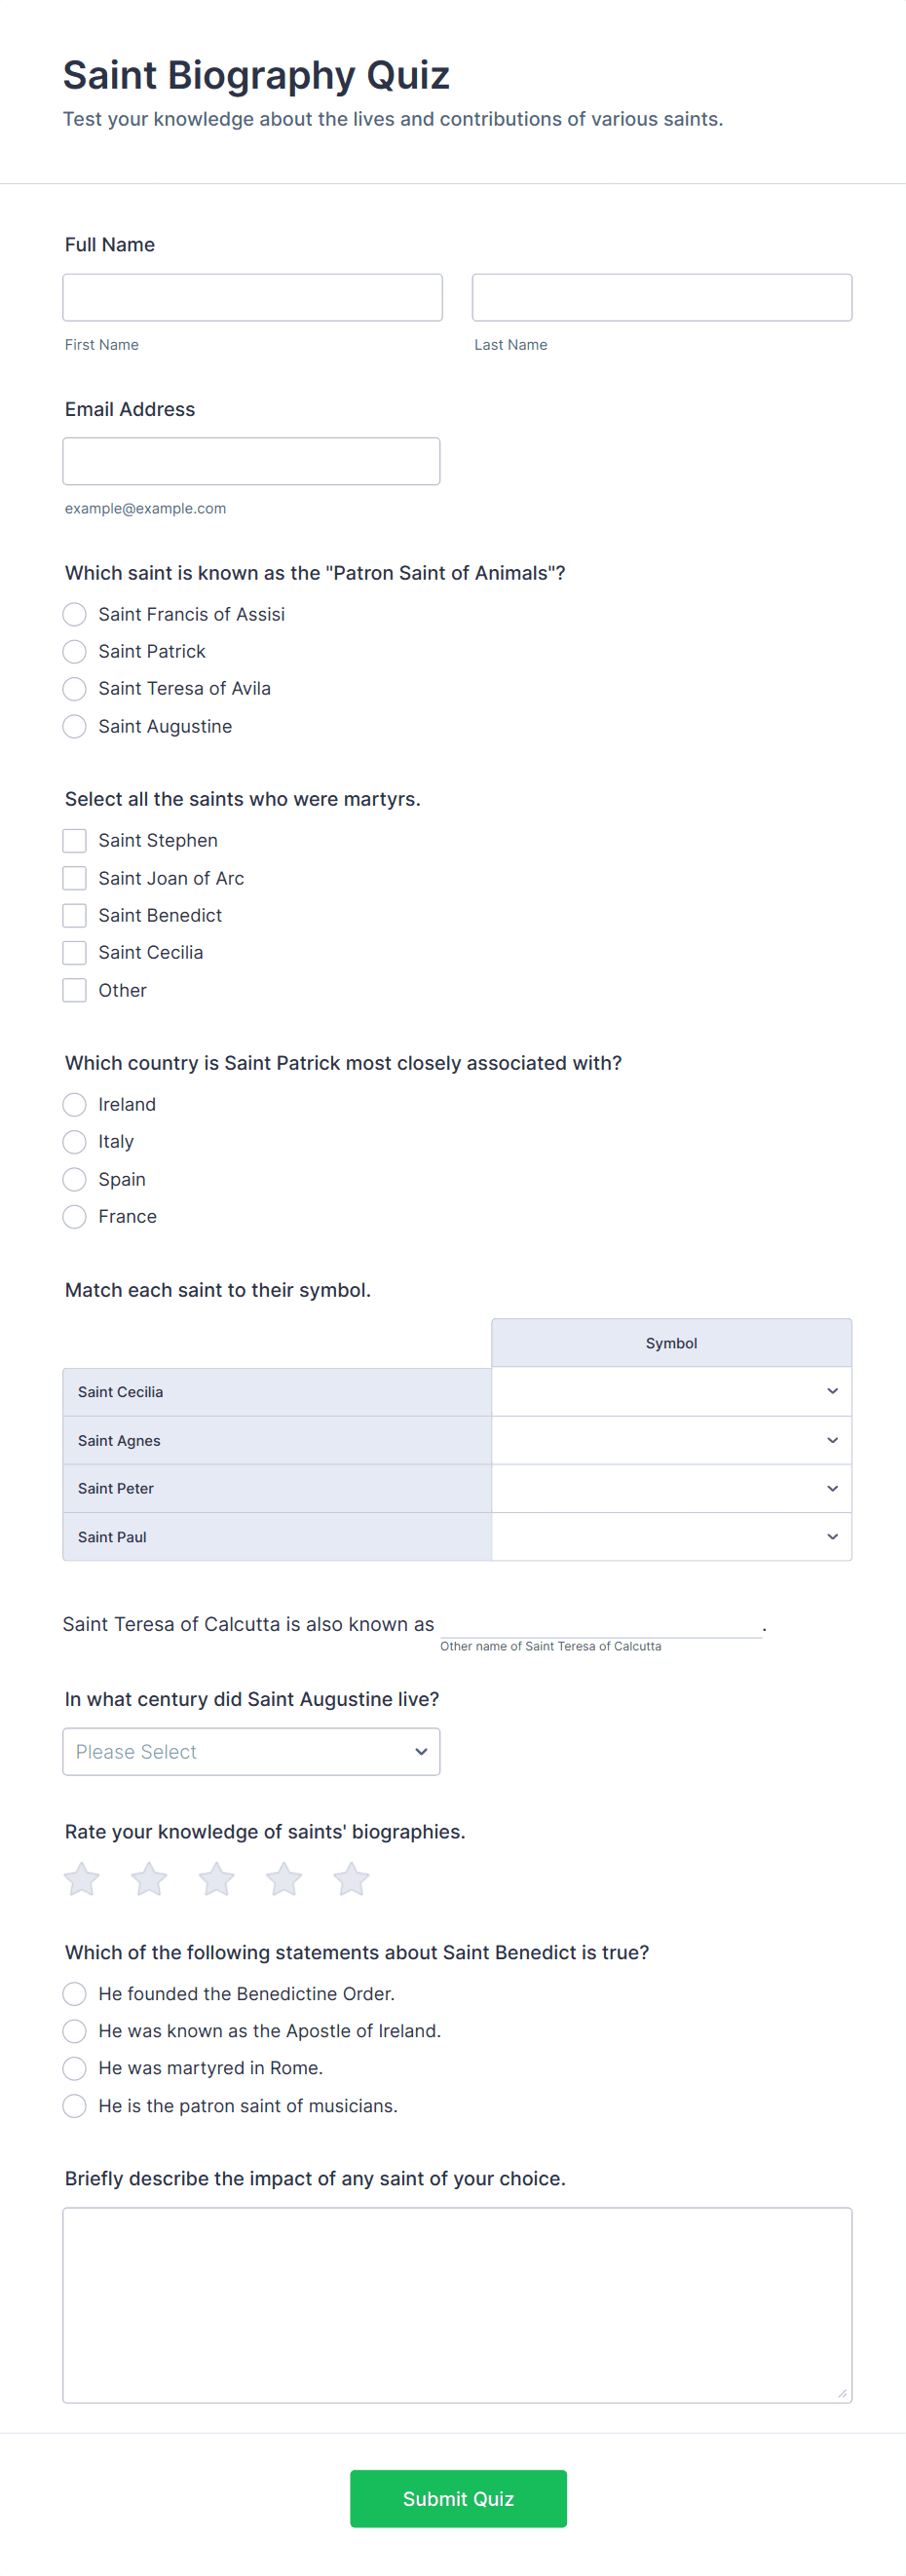Click the Submit Quiz button

[458, 2499]
